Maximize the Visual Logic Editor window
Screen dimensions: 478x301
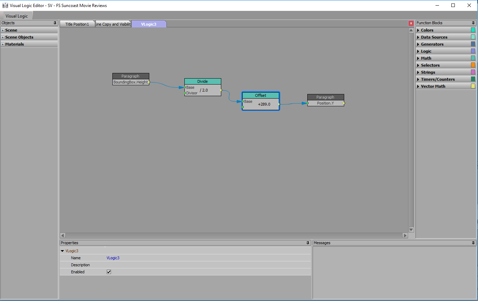[x=453, y=5]
